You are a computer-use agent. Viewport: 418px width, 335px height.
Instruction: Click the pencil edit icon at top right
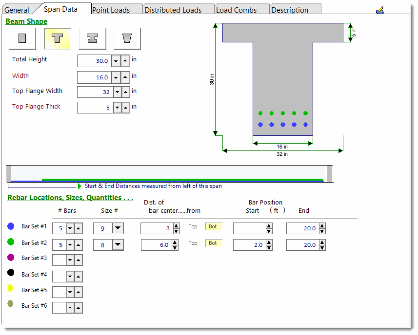380,10
